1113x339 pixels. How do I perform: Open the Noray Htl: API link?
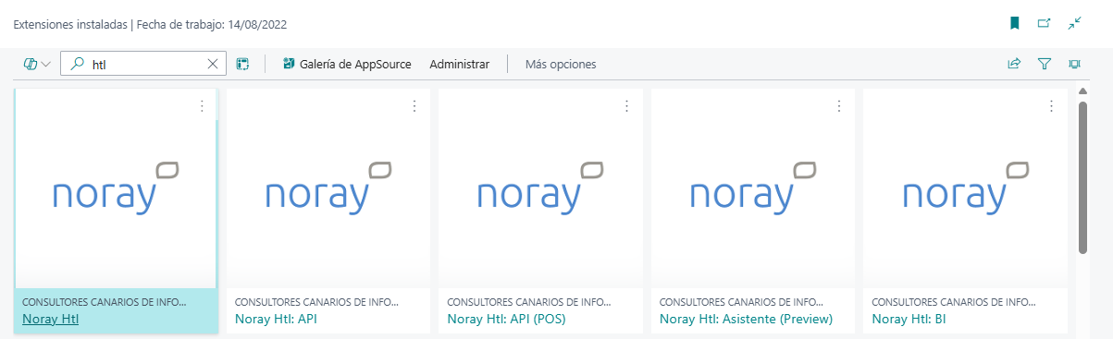[277, 320]
